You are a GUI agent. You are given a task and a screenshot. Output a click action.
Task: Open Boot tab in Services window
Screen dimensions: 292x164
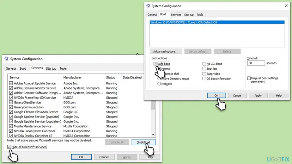[x=23, y=68]
